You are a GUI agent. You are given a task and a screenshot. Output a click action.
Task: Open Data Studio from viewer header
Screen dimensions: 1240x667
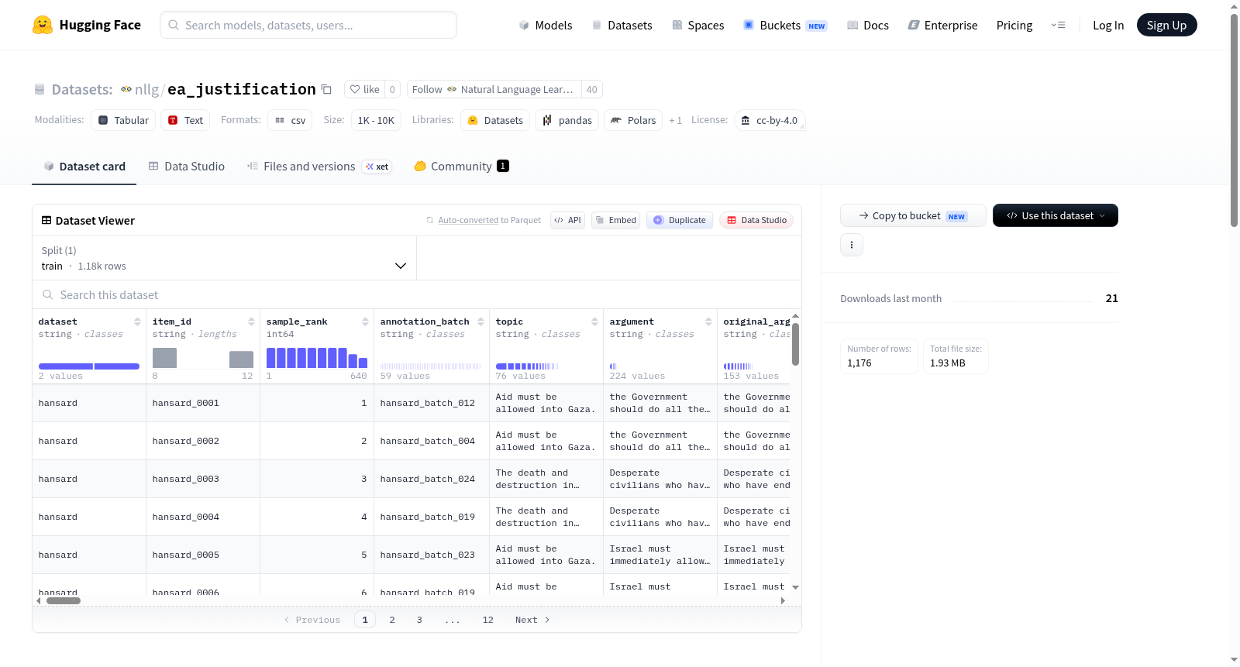point(756,220)
